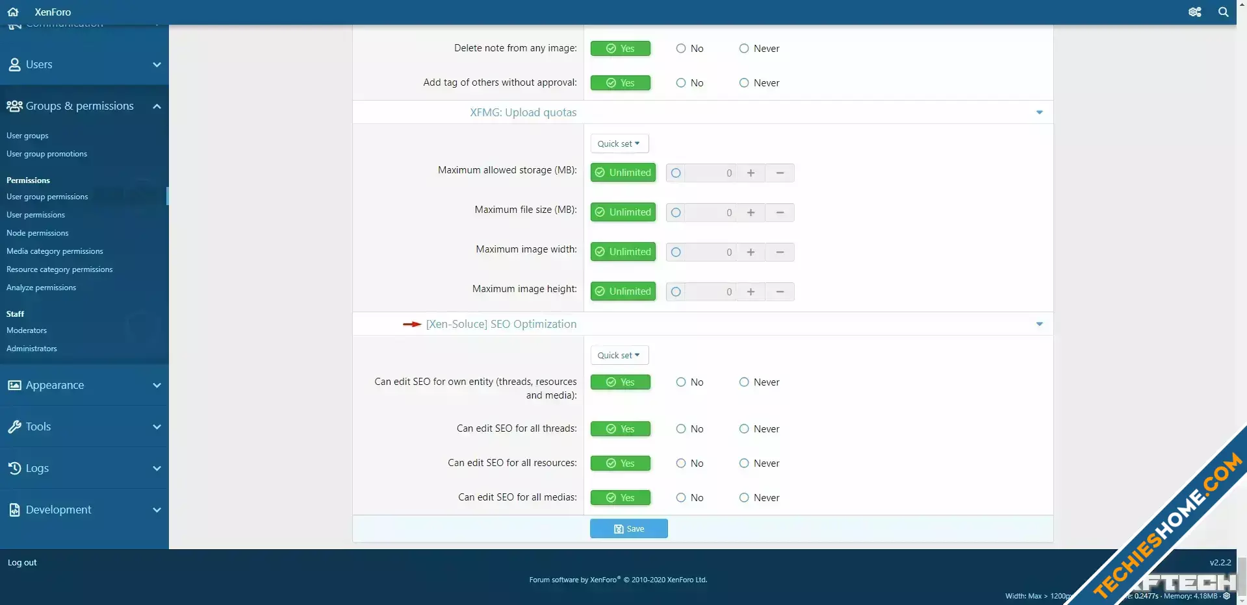Screen dimensions: 1247x605
Task: Open User group permissions in sidebar
Action: [47, 197]
